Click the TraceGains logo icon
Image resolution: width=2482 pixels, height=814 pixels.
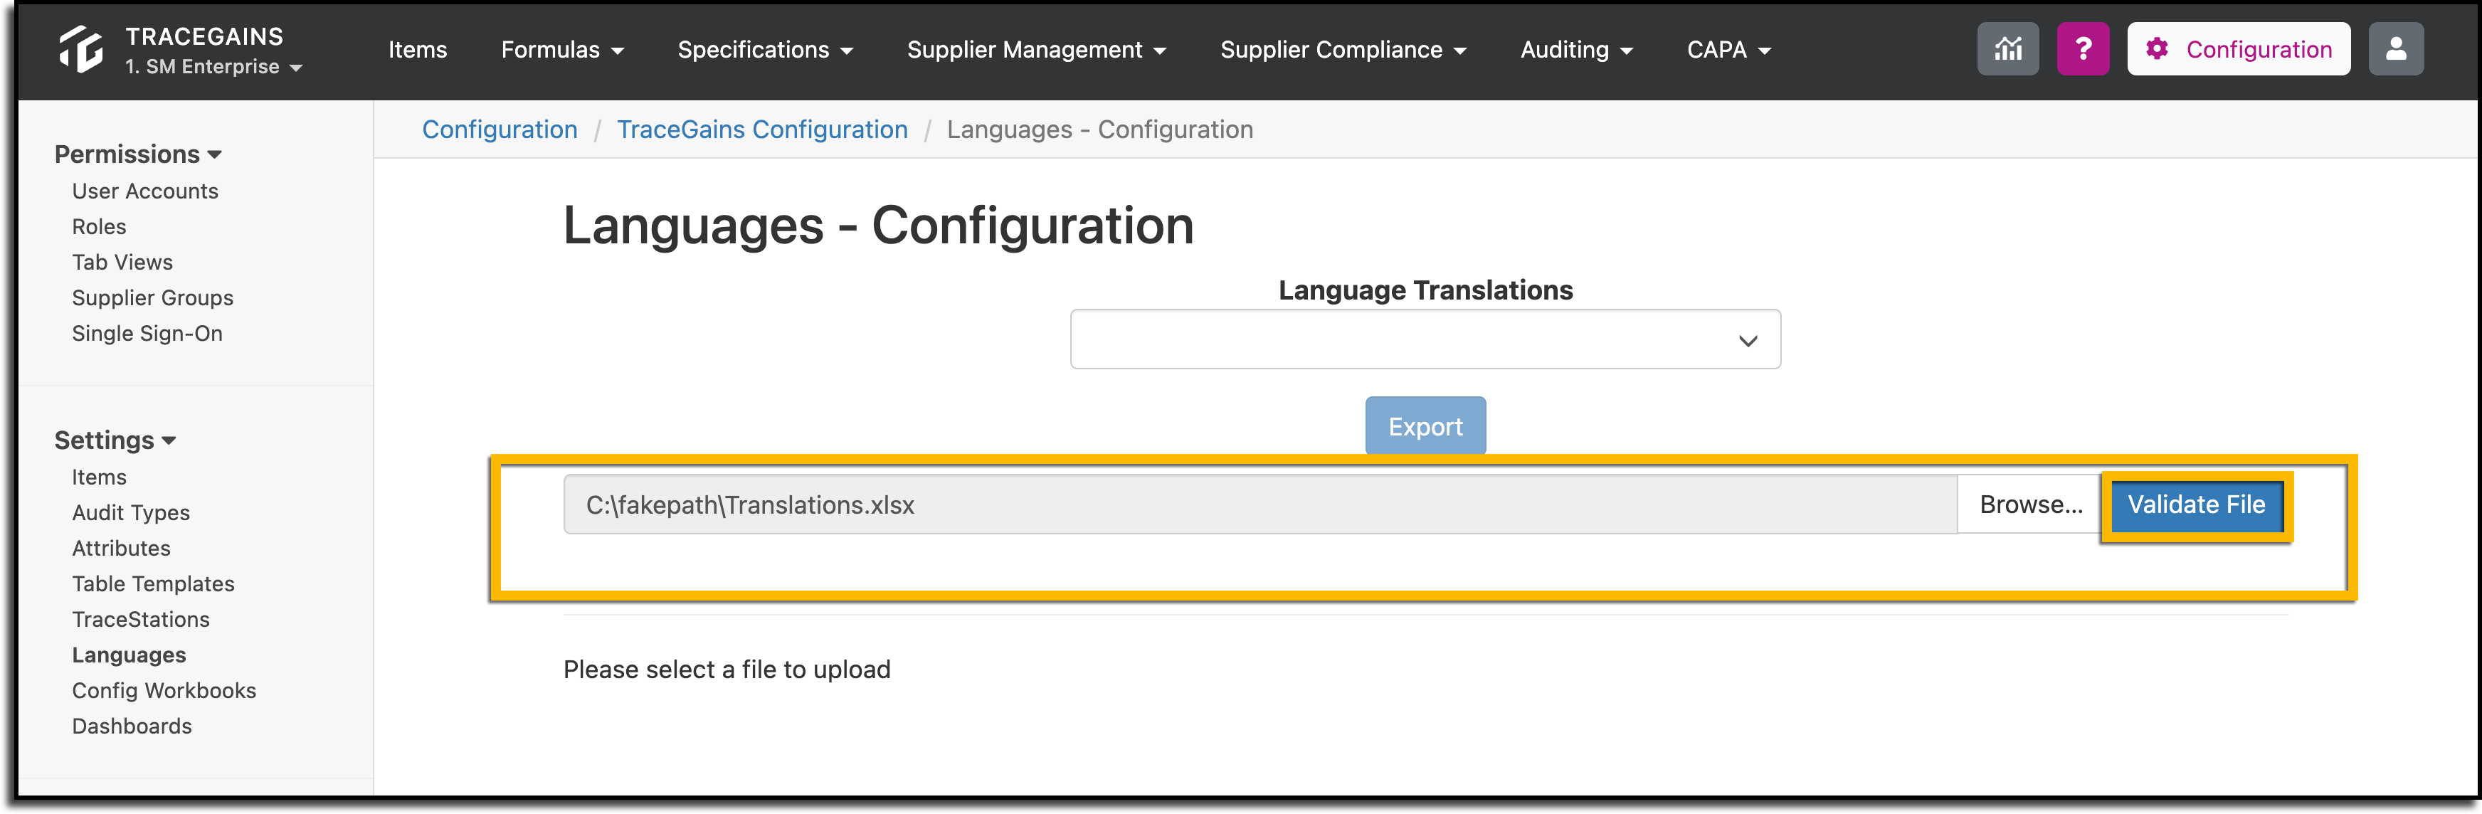[x=81, y=49]
